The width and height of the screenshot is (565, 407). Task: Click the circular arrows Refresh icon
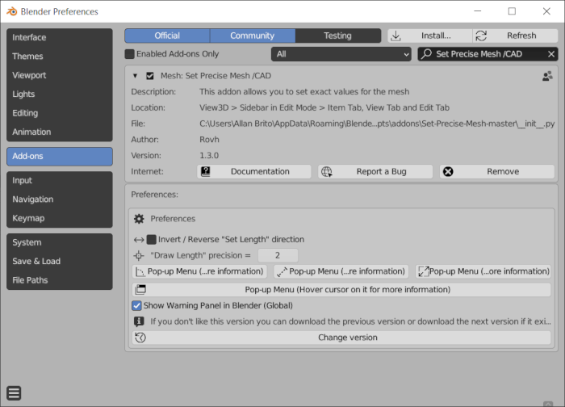pos(481,36)
